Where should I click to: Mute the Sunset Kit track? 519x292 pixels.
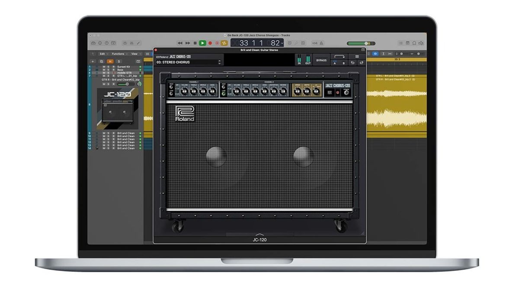tap(104, 67)
